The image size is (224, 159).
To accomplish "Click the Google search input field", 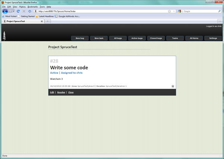I will click(200, 11).
